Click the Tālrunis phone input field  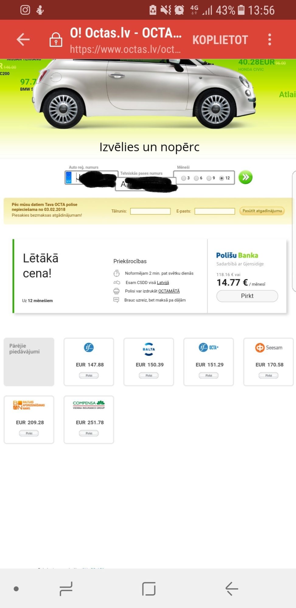pos(150,211)
